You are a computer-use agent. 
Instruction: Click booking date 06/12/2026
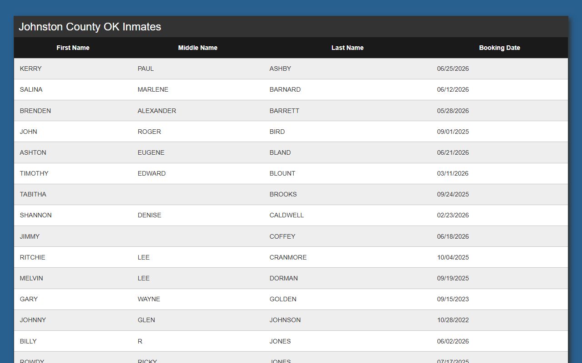point(453,89)
